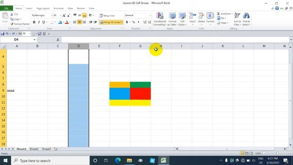The height and width of the screenshot is (165, 293).
Task: Click Undo in Quick Access Toolbar
Action: tap(7, 33)
